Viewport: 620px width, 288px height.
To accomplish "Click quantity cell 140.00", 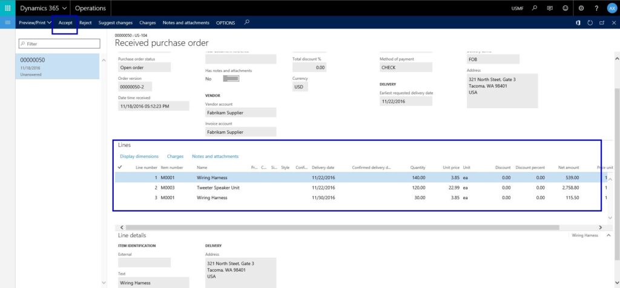I will (419, 178).
